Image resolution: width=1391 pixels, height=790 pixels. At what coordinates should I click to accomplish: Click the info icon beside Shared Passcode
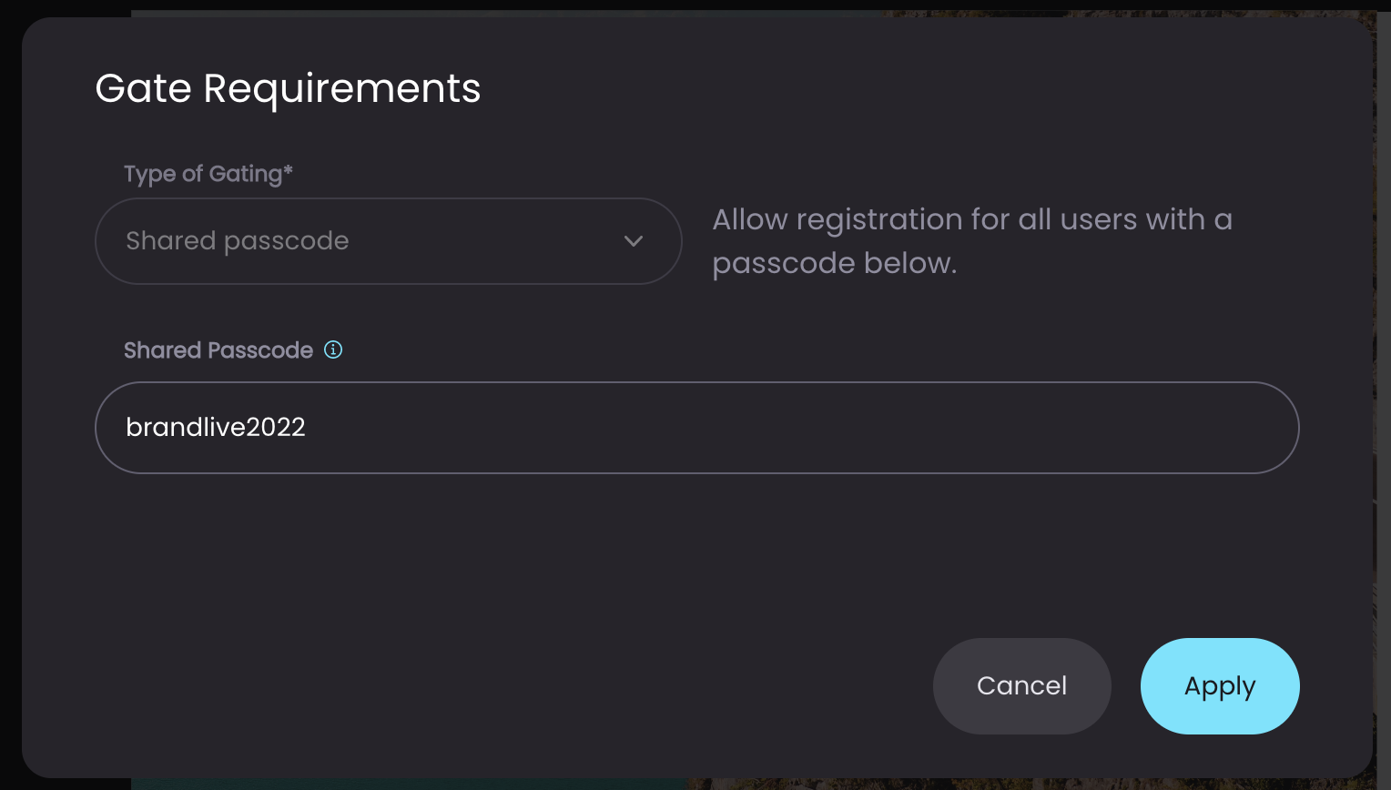point(333,349)
